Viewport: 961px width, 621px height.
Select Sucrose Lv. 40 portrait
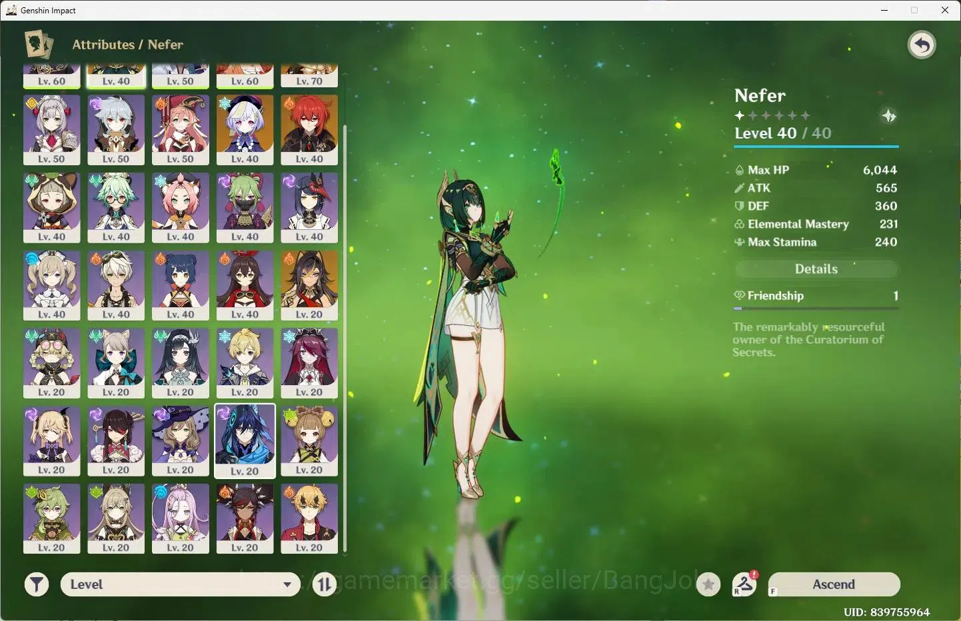click(x=117, y=208)
